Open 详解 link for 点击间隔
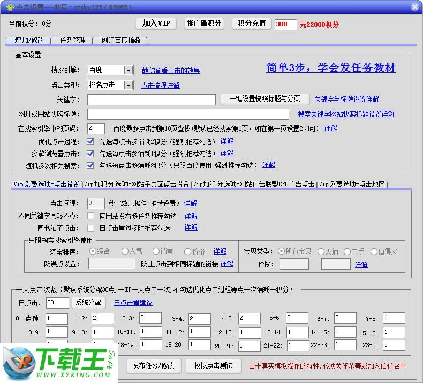 [191, 203]
